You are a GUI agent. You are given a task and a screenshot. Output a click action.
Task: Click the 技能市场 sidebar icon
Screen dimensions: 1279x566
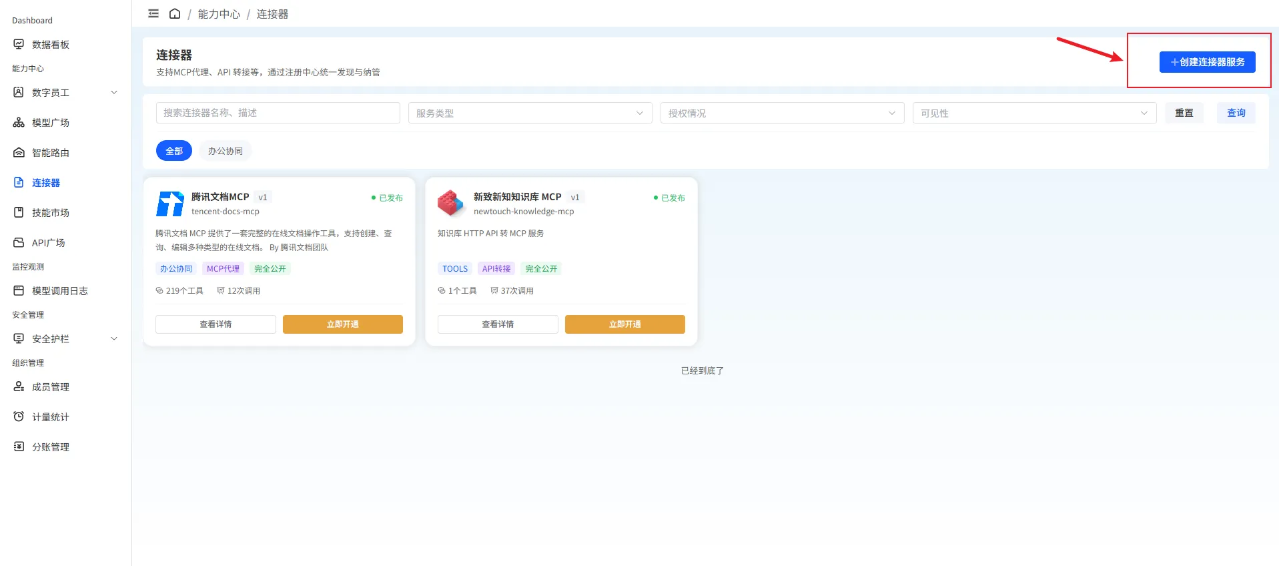coord(19,212)
